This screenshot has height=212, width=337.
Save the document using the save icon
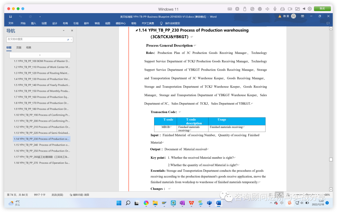tap(10, 16)
